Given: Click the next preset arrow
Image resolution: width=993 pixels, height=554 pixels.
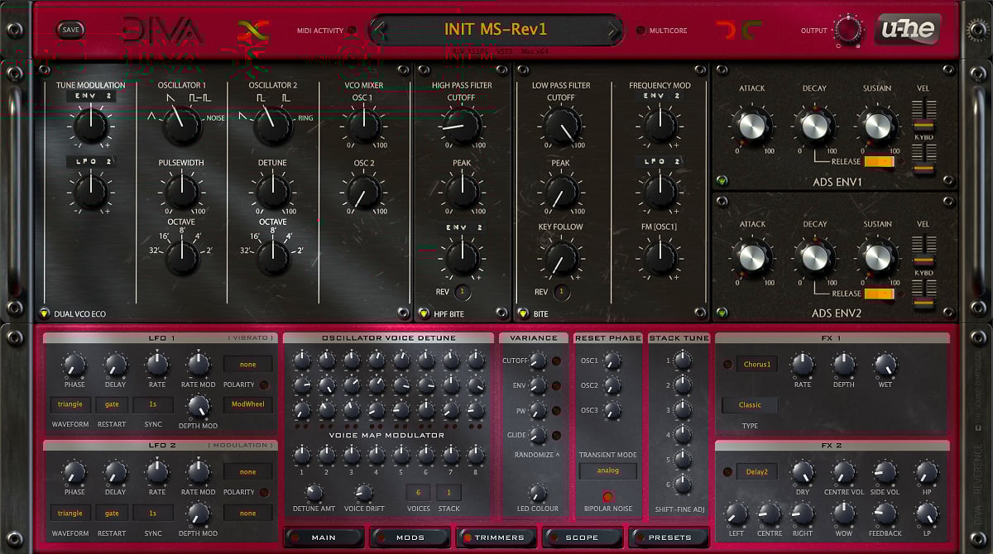Looking at the screenshot, I should point(613,31).
